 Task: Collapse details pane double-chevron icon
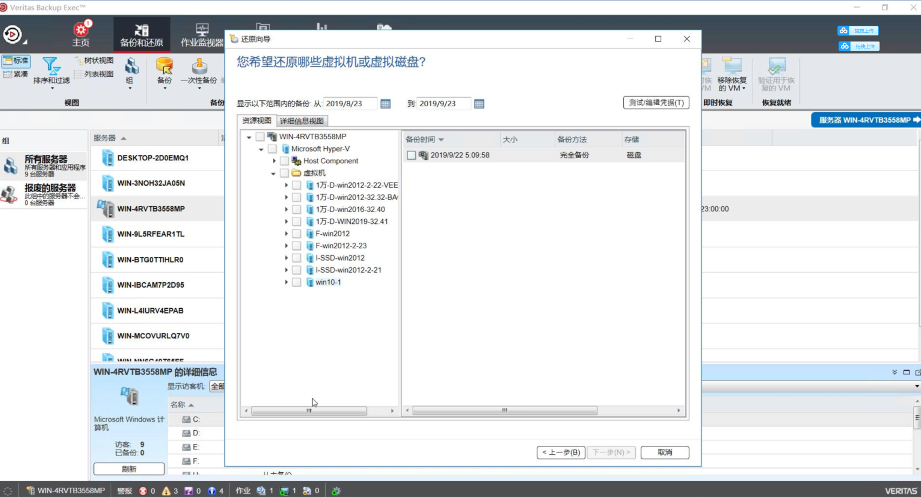click(x=895, y=372)
